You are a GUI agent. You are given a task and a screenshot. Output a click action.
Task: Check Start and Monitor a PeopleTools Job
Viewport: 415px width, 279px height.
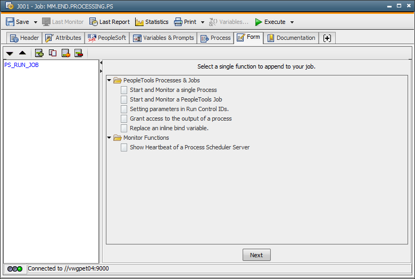point(124,100)
